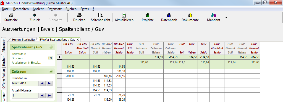
Task: Advance Startdatum to next month
Action: pos(49,83)
